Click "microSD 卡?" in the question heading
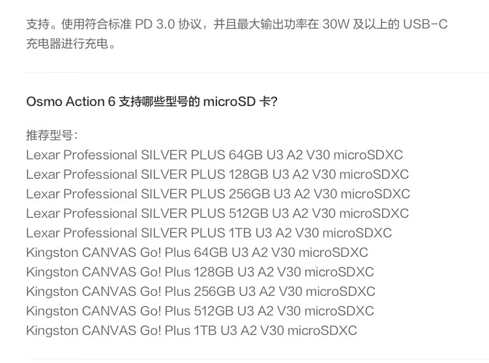This screenshot has width=489, height=363. [240, 102]
